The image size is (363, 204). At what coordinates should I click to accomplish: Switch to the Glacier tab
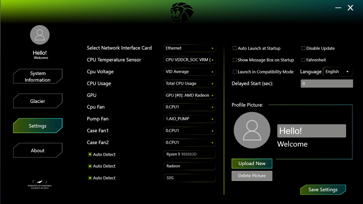pos(38,101)
